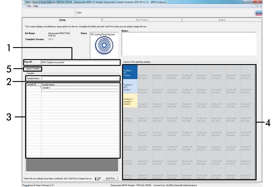The width and height of the screenshot is (277, 187).
Task: Click the application icon in title bar
Action: pyautogui.click(x=23, y=2)
